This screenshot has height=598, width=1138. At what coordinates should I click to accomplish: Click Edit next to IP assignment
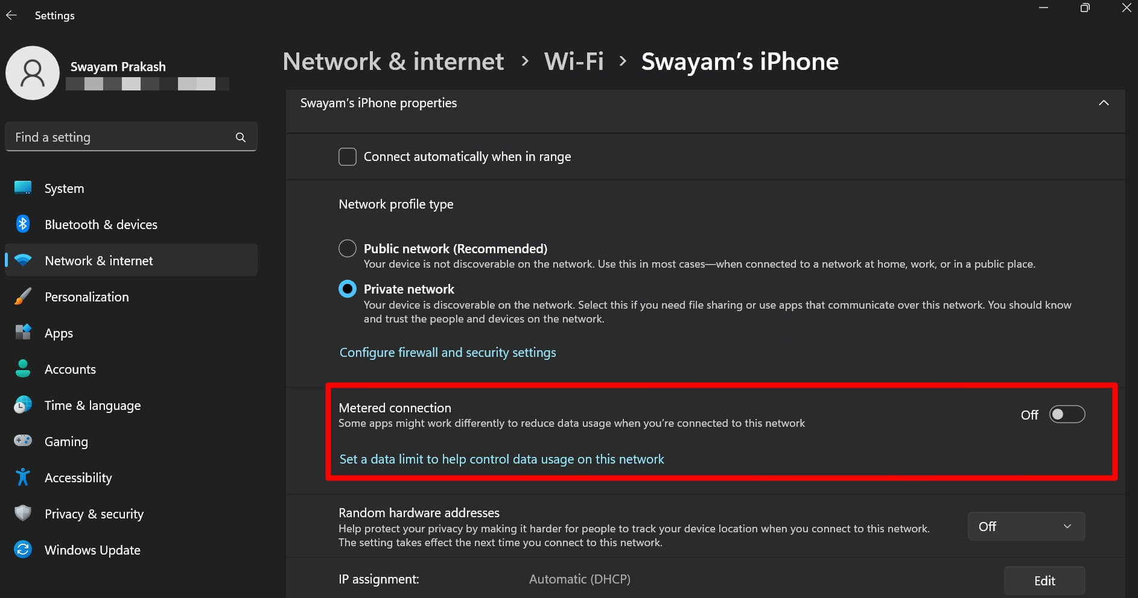pos(1044,581)
